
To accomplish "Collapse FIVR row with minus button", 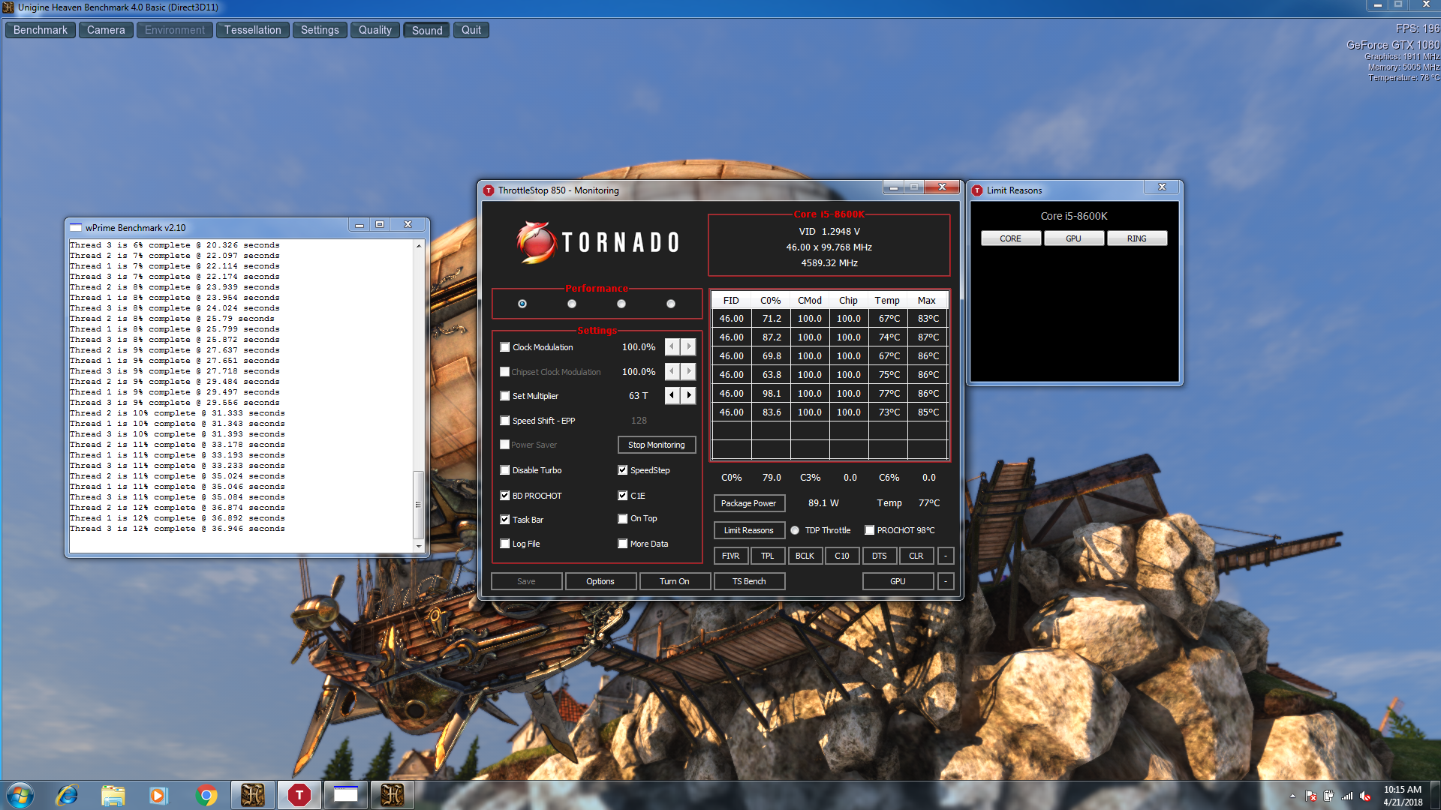I will pos(946,556).
